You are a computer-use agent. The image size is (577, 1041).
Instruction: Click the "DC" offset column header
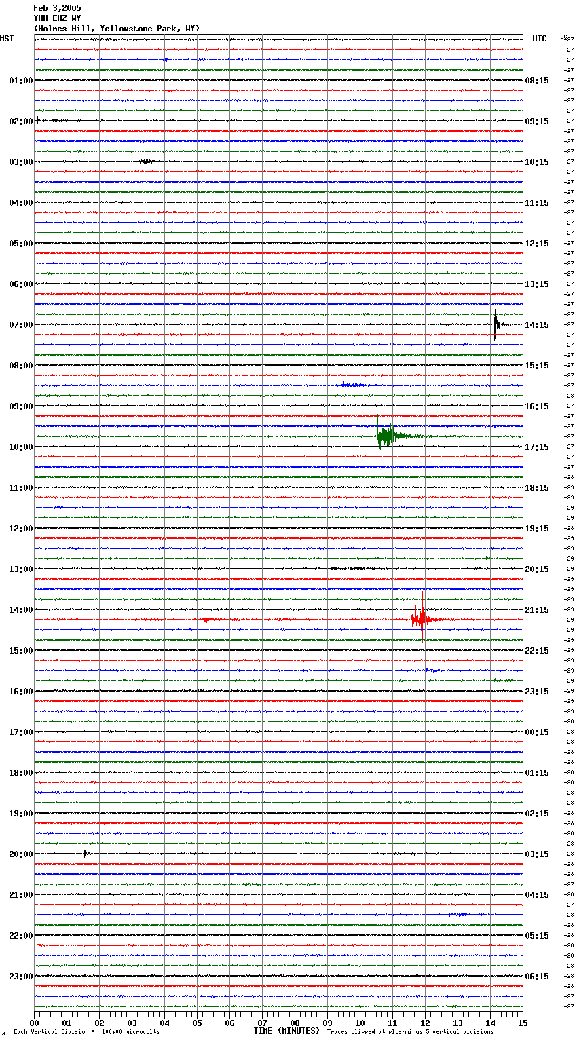click(x=563, y=37)
